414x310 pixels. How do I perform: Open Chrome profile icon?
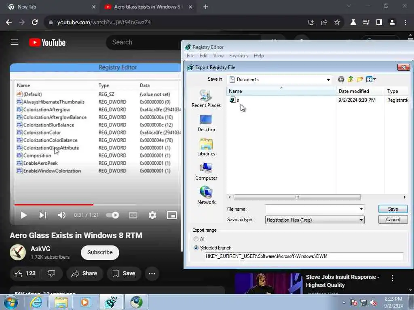tap(392, 23)
